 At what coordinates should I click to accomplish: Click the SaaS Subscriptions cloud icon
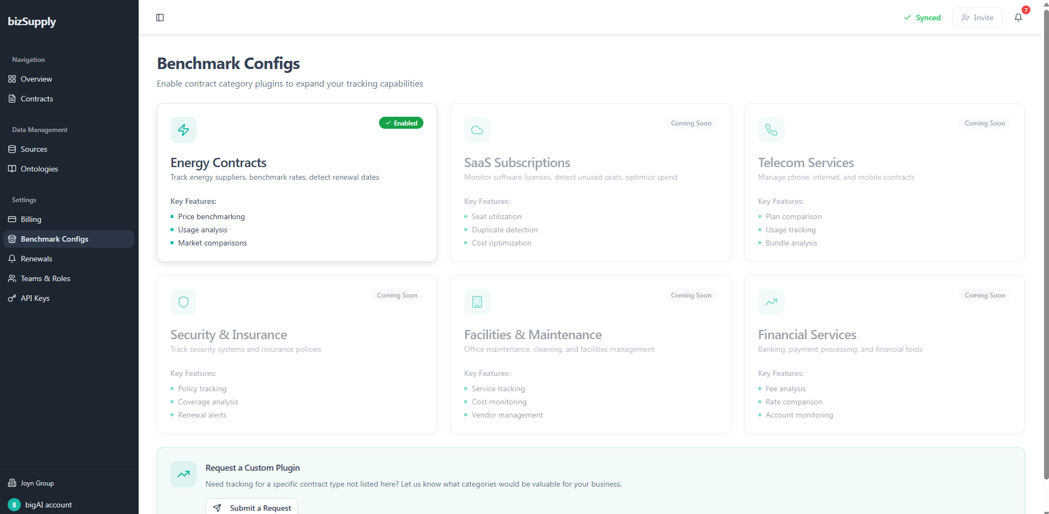(x=477, y=130)
